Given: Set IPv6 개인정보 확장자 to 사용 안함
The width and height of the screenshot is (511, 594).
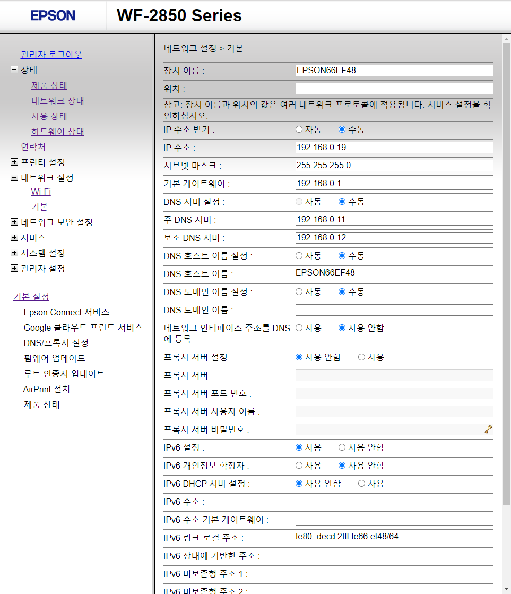Looking at the screenshot, I should tap(342, 465).
